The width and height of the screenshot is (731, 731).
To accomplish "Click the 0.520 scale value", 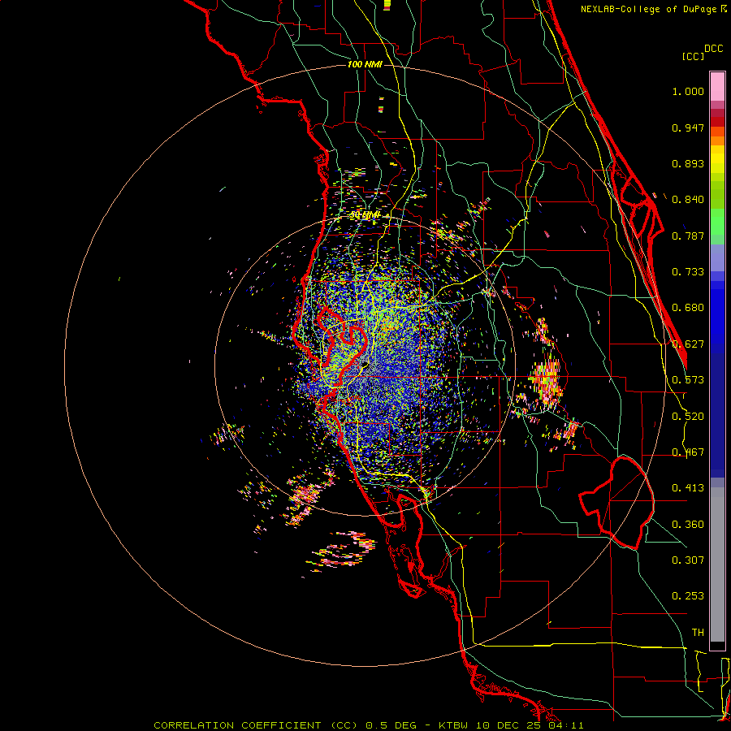I will 688,417.
